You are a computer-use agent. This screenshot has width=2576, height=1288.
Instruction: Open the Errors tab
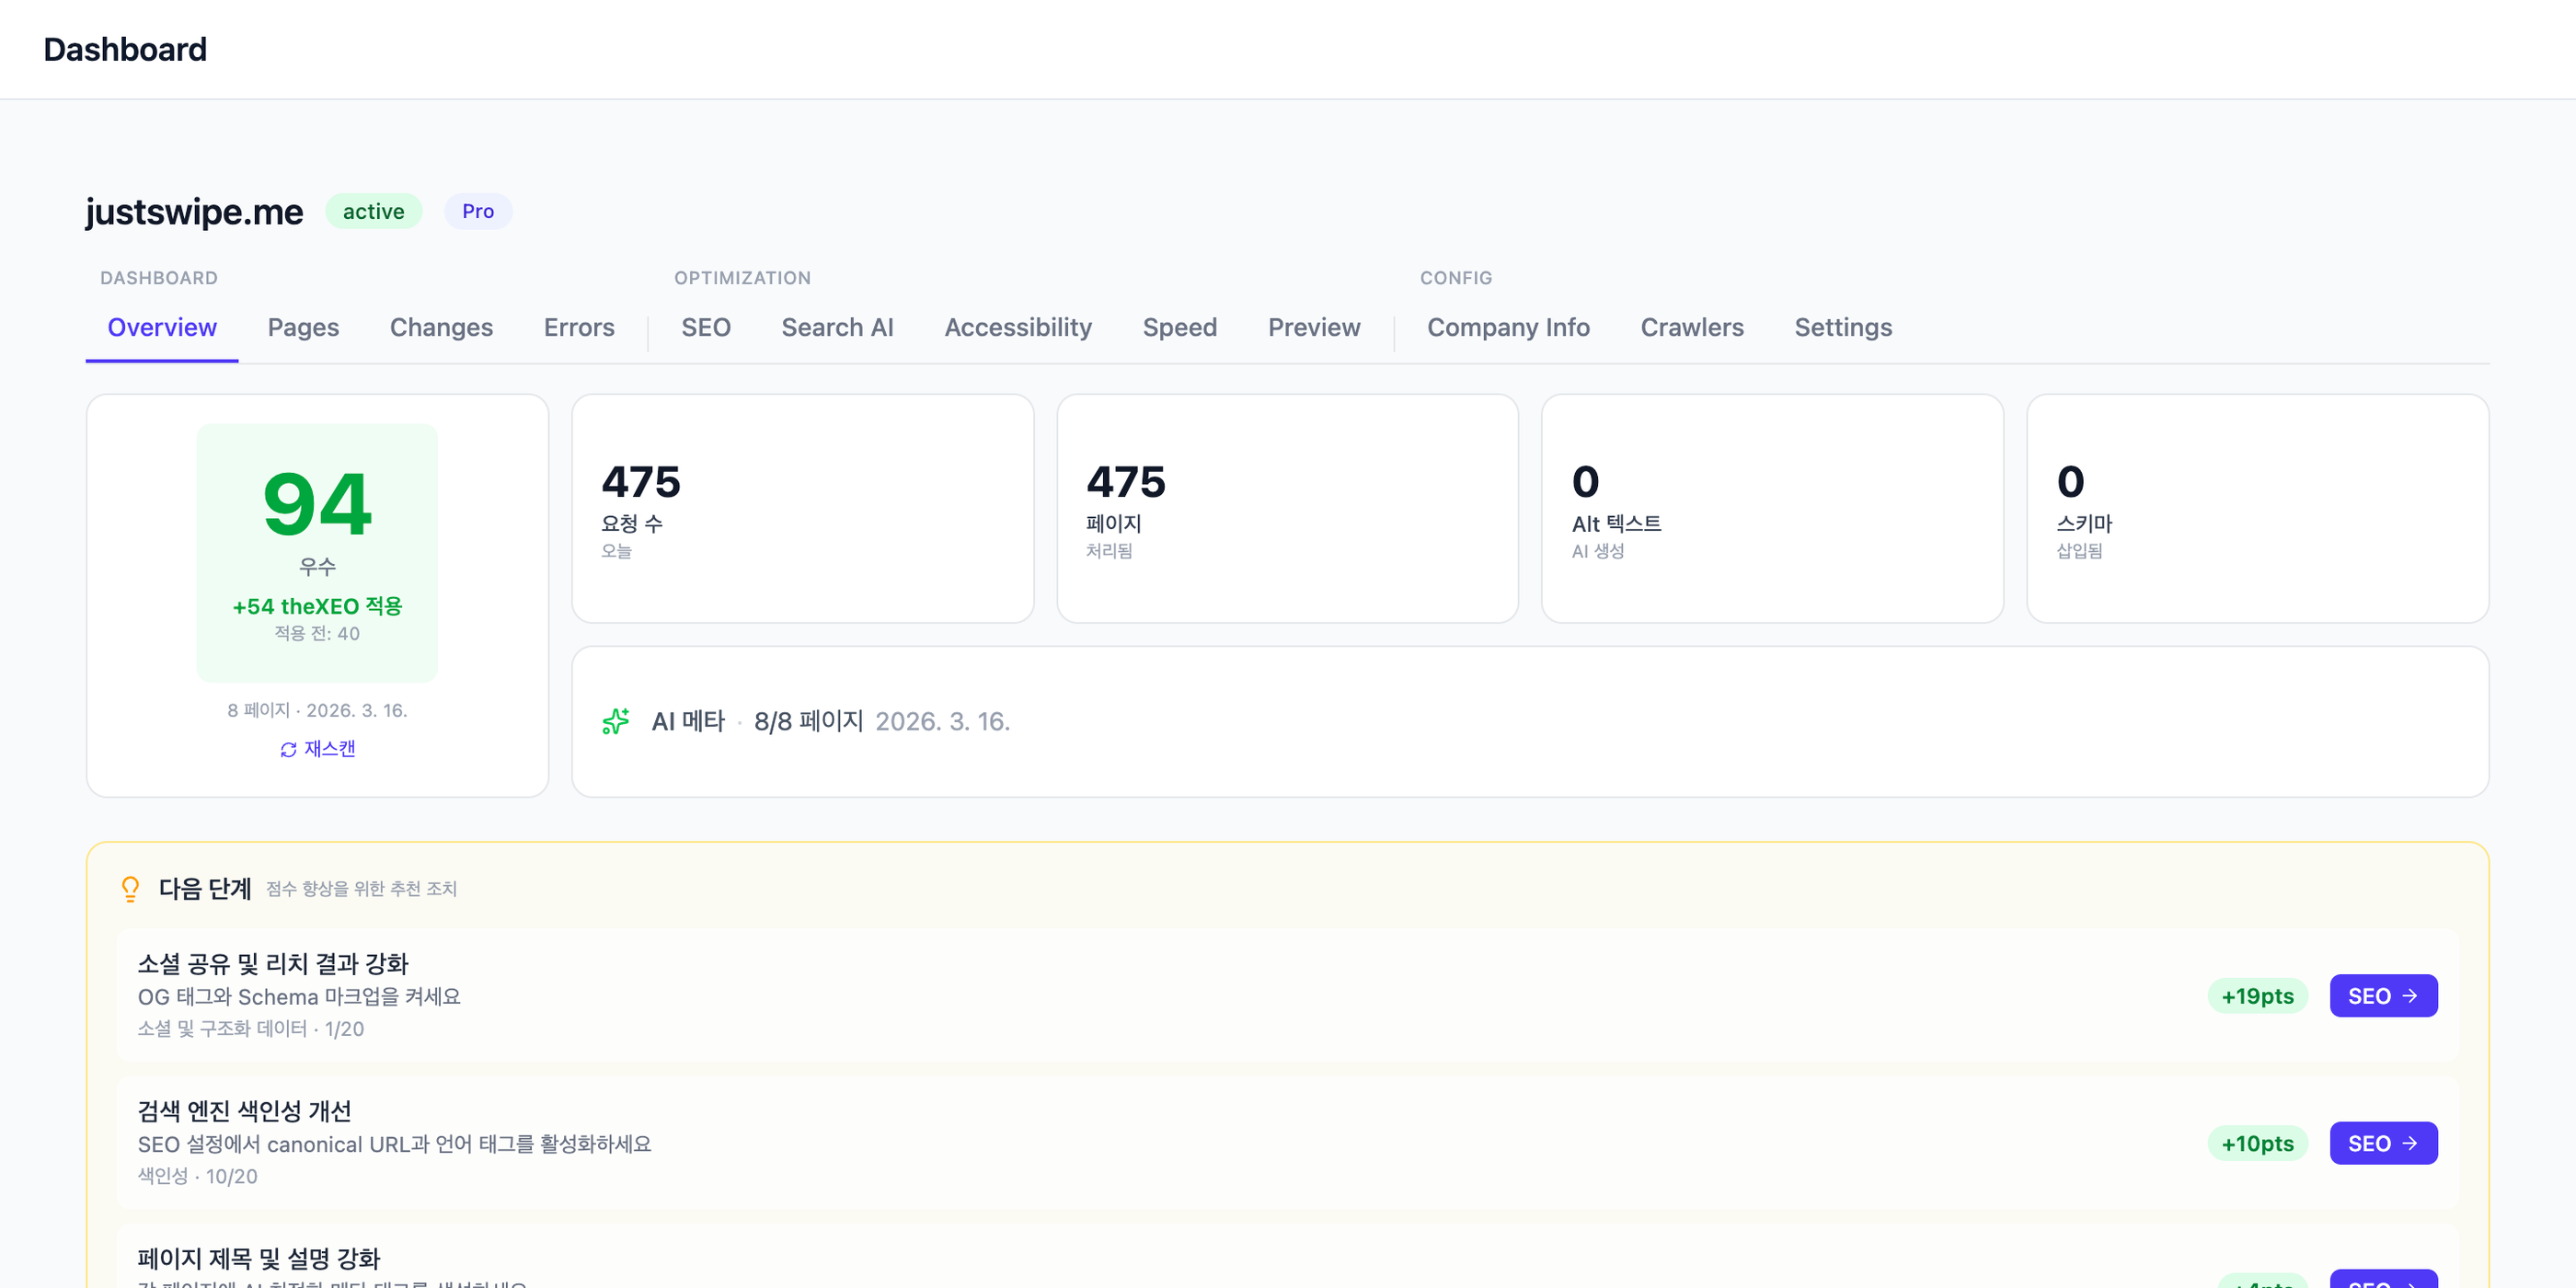tap(579, 328)
